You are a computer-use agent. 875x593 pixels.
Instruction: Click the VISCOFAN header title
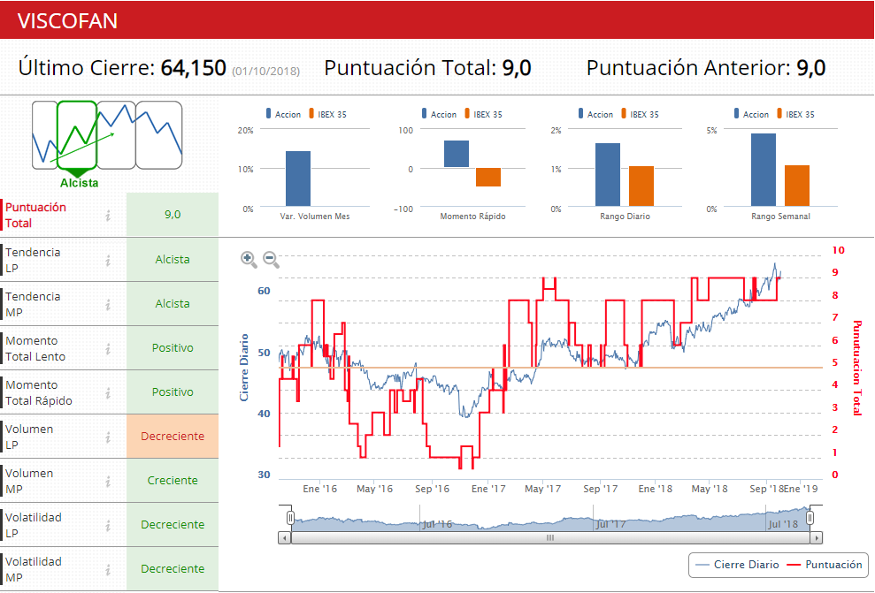(67, 20)
